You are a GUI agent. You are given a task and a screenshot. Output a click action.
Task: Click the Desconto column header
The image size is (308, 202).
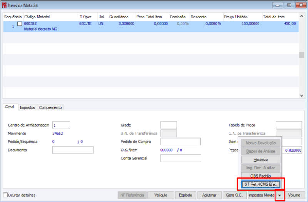[206, 17]
